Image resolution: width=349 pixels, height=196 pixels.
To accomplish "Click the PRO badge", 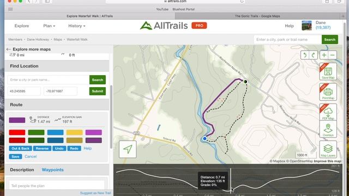I will [x=199, y=26].
